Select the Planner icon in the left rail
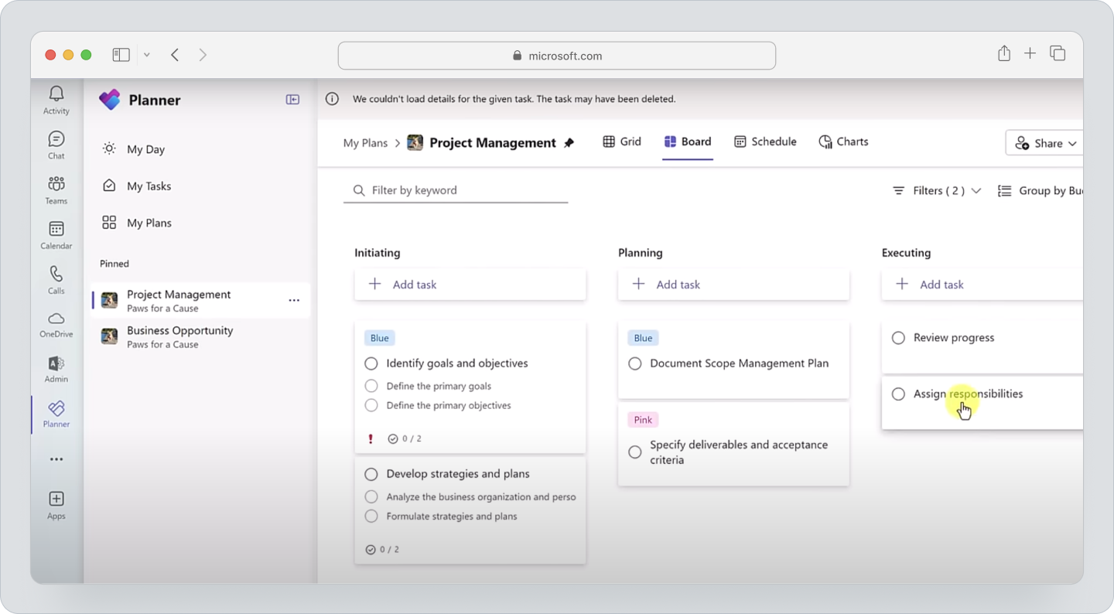The height and width of the screenshot is (614, 1114). pyautogui.click(x=55, y=414)
